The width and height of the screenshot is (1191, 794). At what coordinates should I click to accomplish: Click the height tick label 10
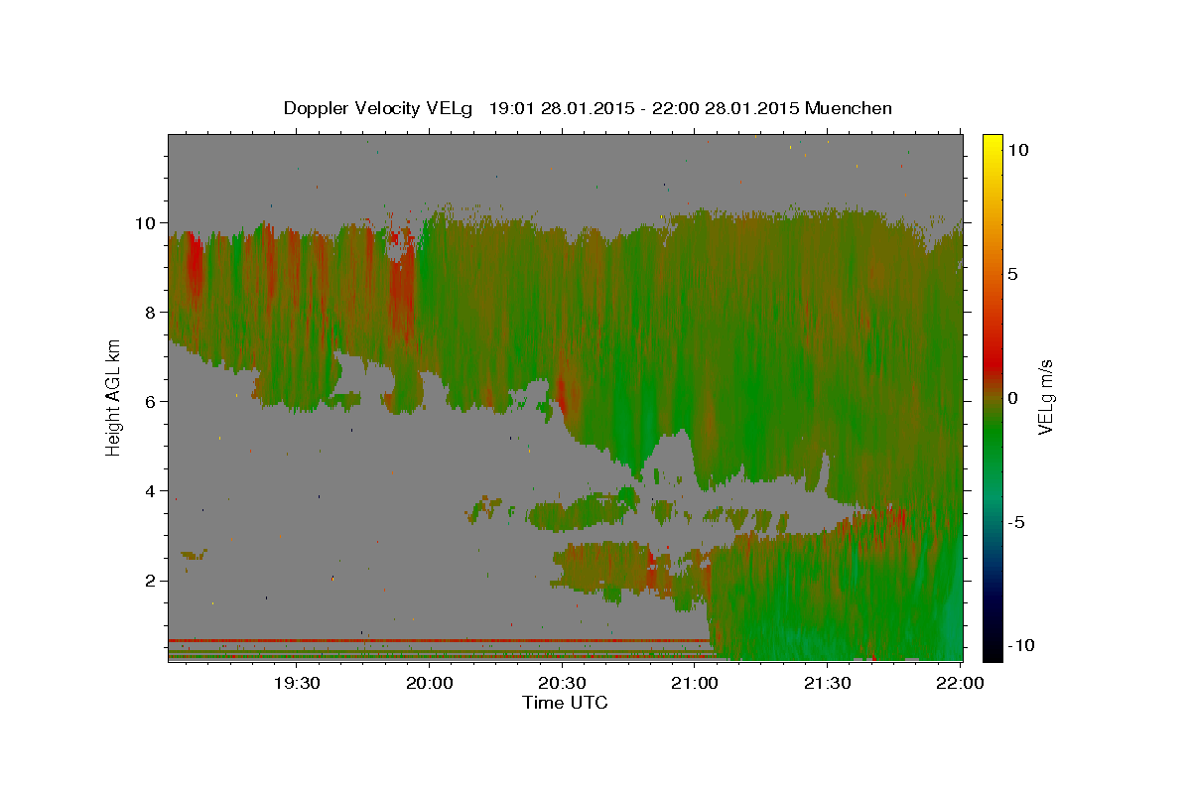[x=148, y=222]
